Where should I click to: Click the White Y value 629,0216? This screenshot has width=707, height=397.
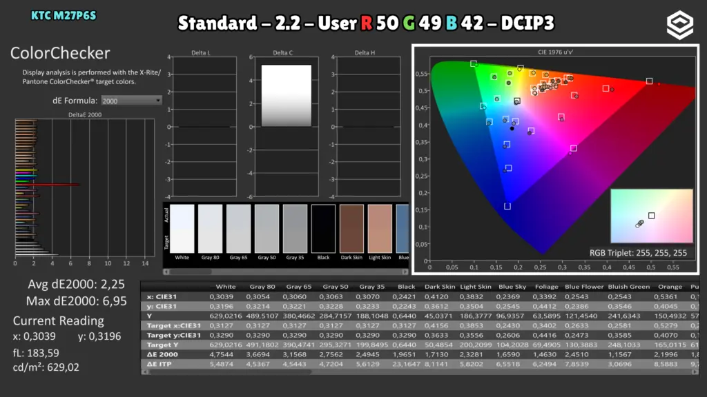pyautogui.click(x=226, y=316)
